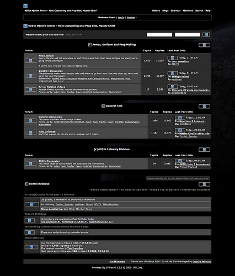Click the first login input field
This screenshot has height=276, width=235.
tap(159, 35)
